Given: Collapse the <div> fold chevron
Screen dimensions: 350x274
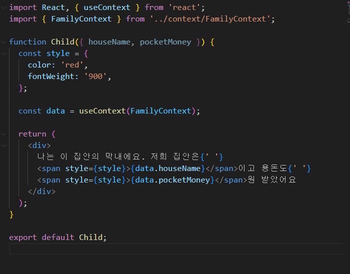Looking at the screenshot, I should point(3,145).
